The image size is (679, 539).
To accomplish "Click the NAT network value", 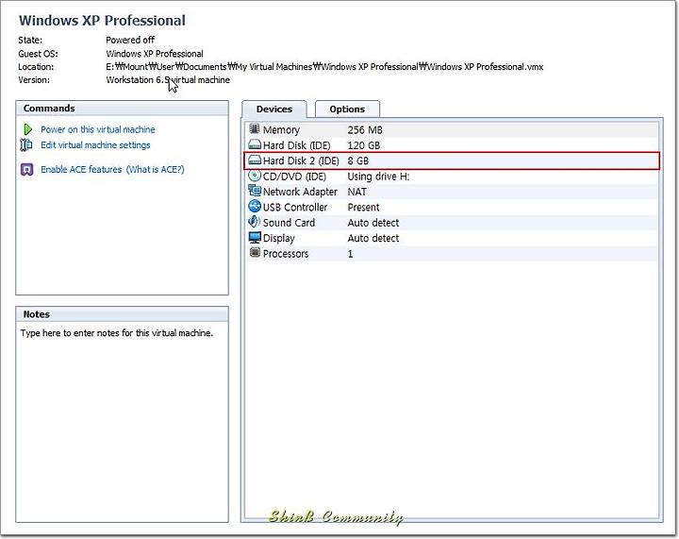I will pyautogui.click(x=356, y=192).
